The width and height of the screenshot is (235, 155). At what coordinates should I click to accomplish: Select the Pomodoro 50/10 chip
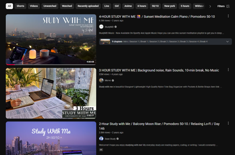[155, 6]
